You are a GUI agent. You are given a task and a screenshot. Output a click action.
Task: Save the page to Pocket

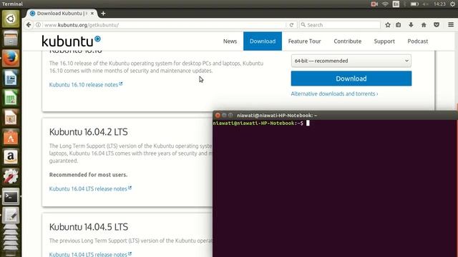[x=437, y=25]
